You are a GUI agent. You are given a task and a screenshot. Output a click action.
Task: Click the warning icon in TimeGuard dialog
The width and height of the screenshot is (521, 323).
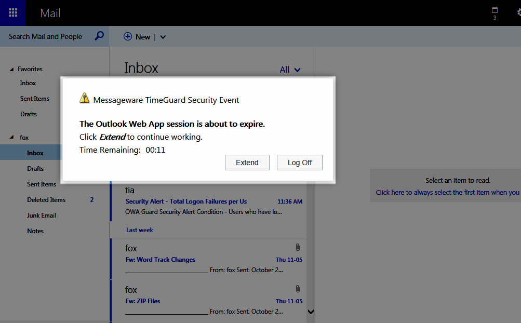(84, 98)
